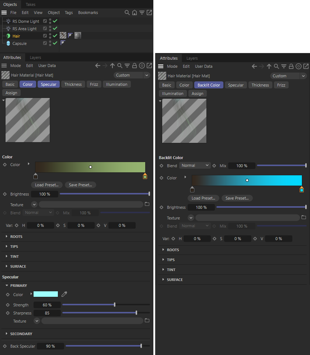Pick the Specular color eyedropper tool
Screen dimensions: 310x355
[x=65, y=294]
